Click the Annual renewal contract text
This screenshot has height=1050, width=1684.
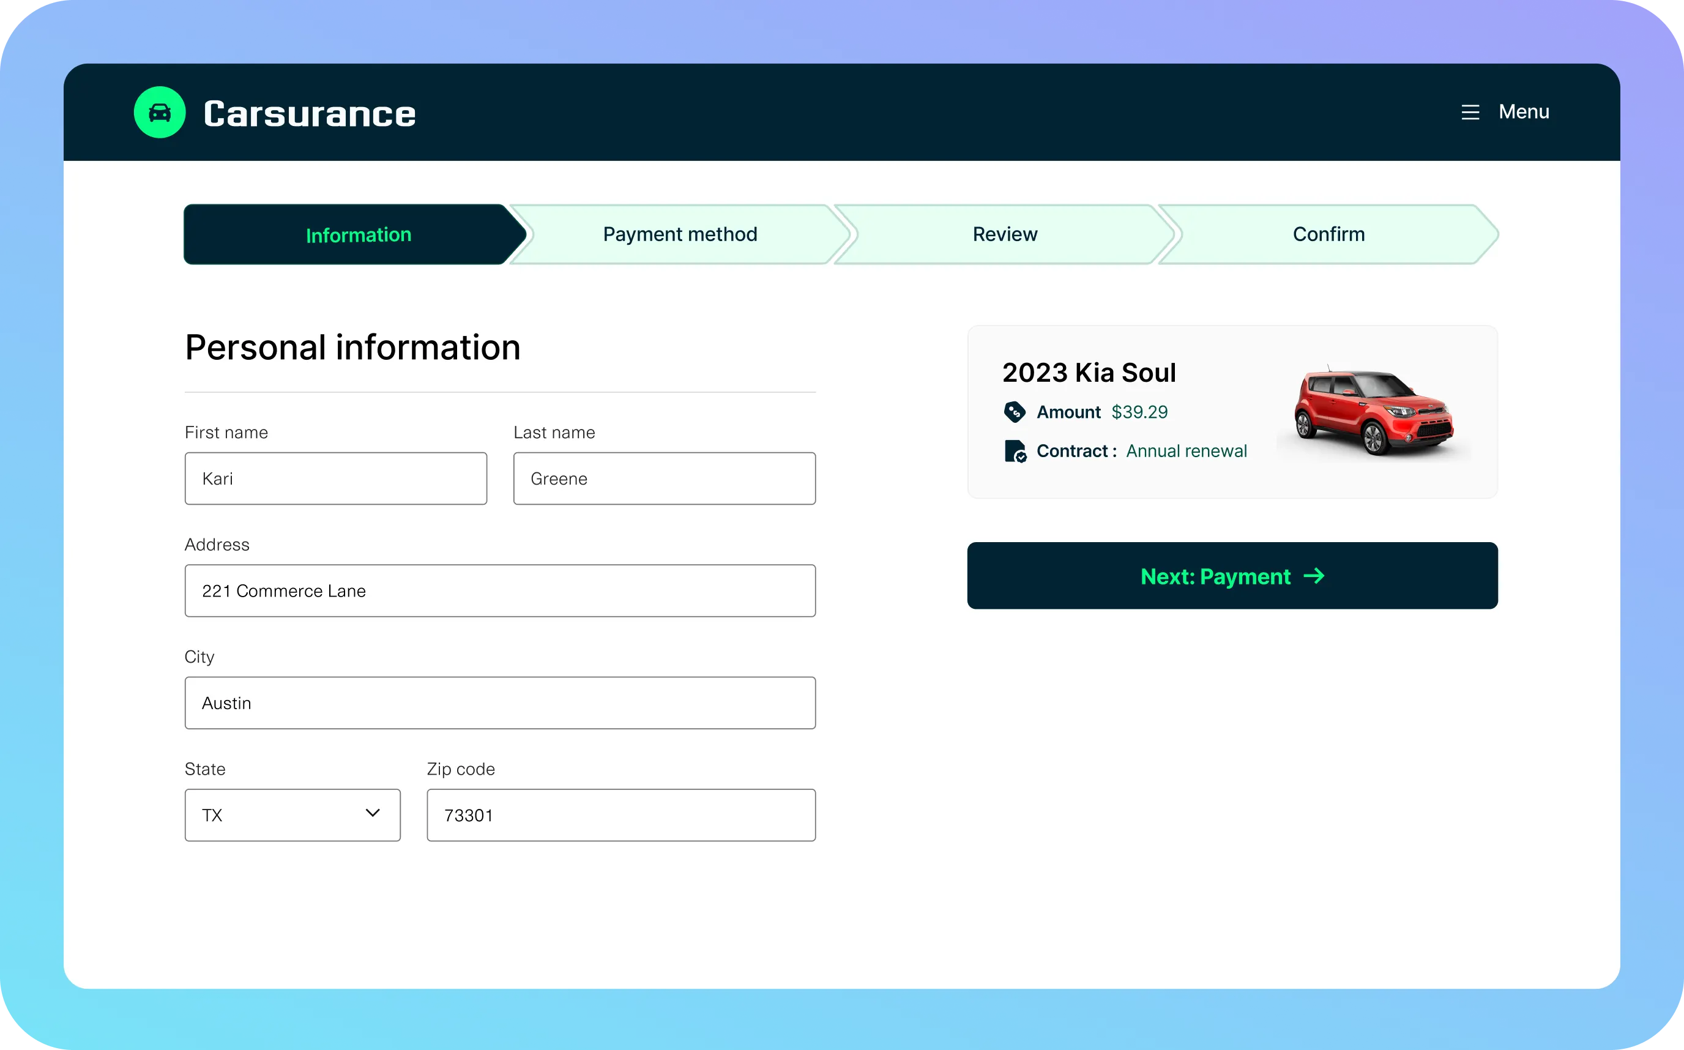pyautogui.click(x=1186, y=452)
